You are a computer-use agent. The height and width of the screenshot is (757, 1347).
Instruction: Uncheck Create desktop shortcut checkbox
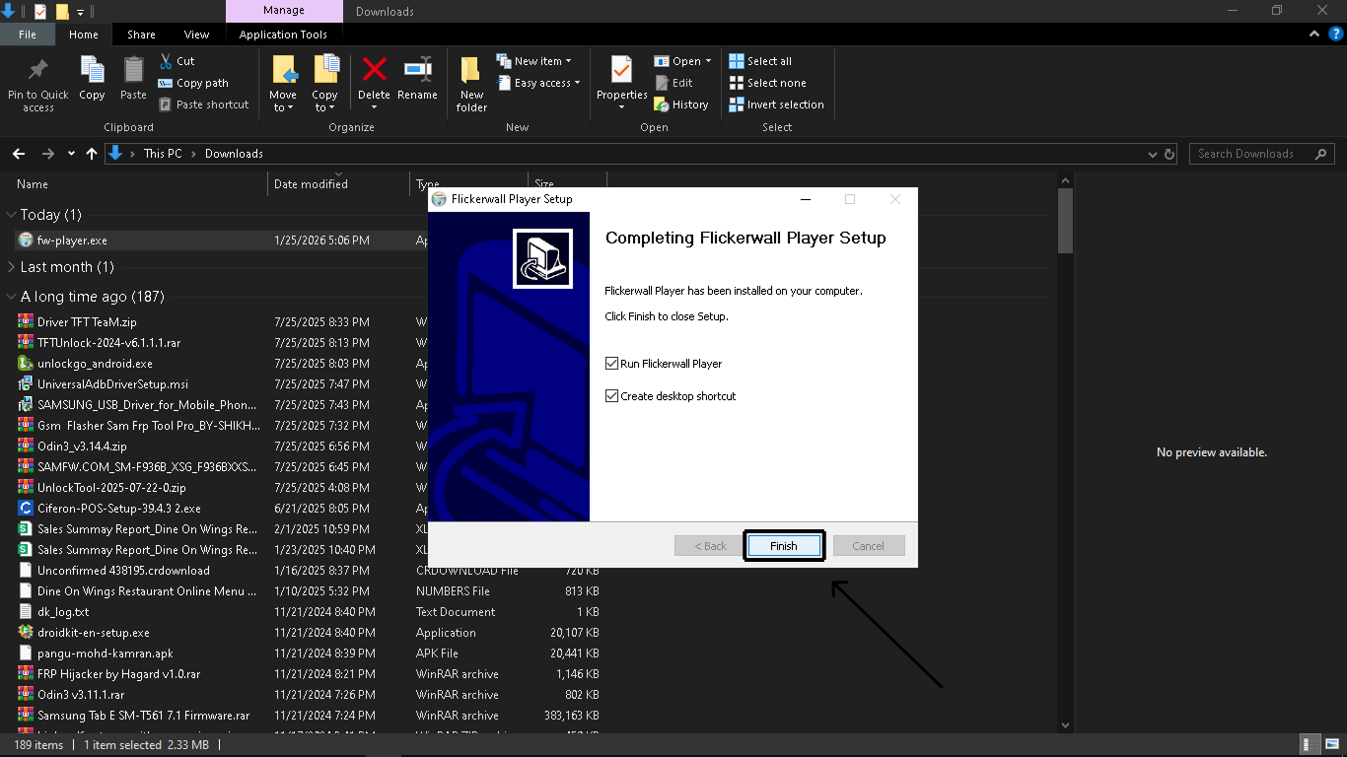(612, 396)
